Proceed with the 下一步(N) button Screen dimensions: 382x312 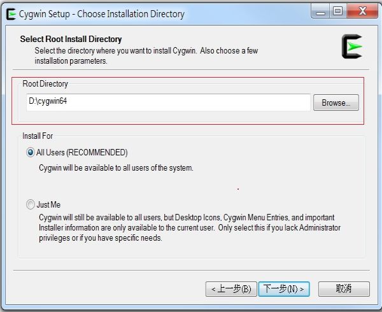(284, 289)
